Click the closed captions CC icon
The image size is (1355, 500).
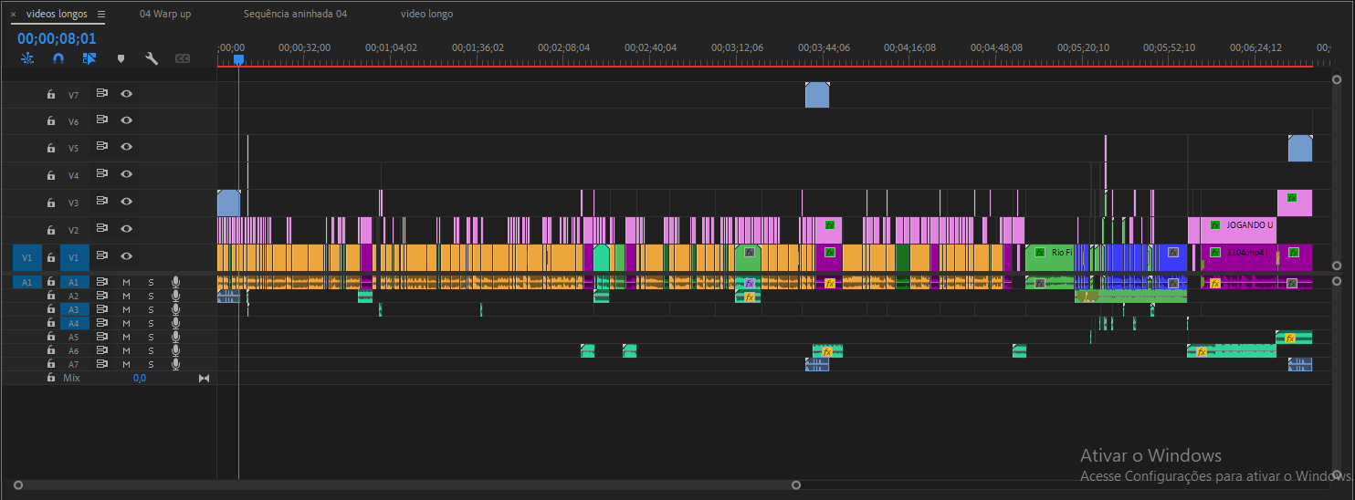[x=183, y=58]
